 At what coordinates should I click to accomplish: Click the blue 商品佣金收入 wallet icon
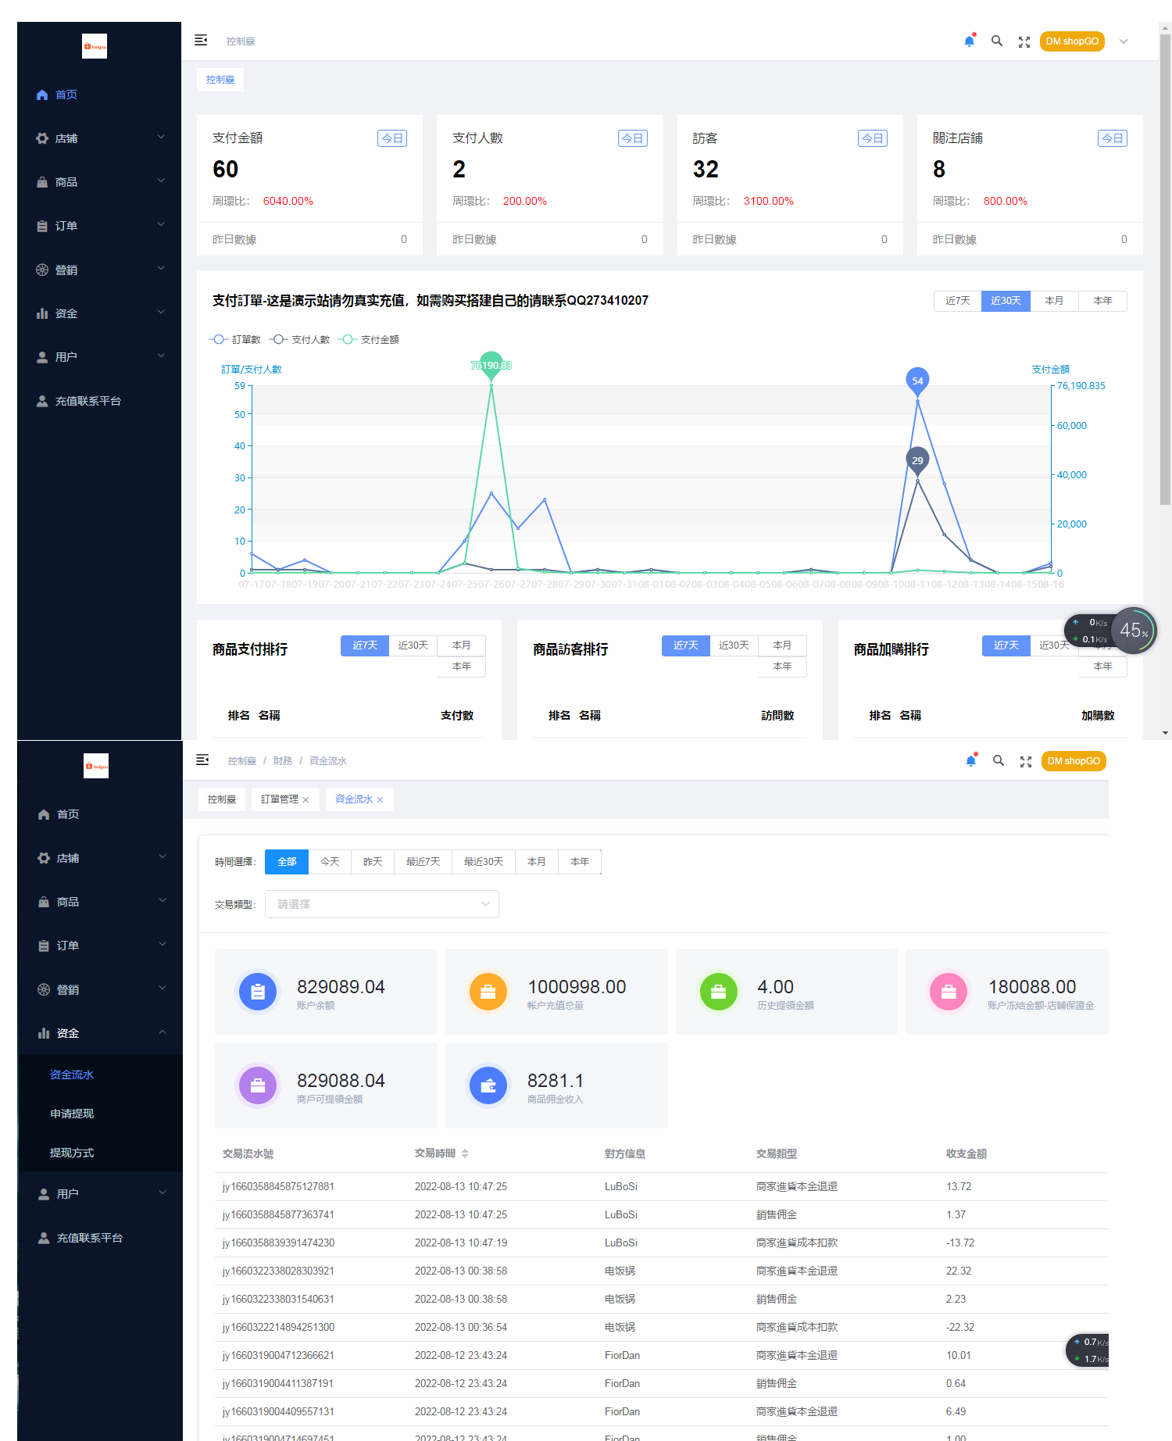click(x=488, y=1085)
